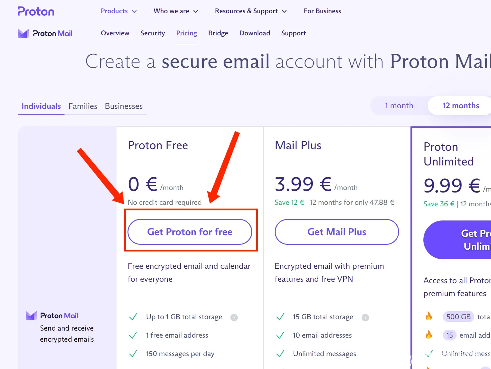Click the fire icon next to 500 GB
This screenshot has height=369, width=491.
(429, 316)
